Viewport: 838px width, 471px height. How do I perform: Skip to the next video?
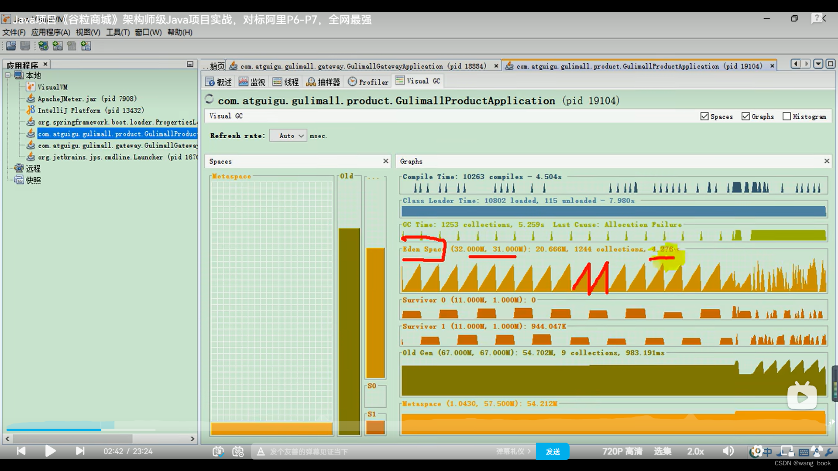[80, 451]
